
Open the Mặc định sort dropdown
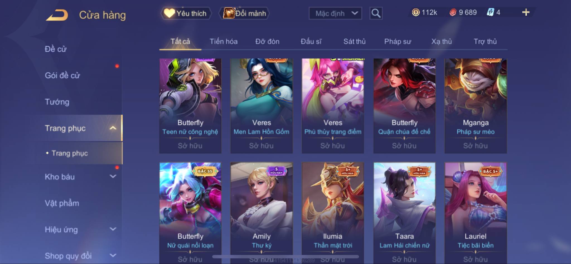335,13
